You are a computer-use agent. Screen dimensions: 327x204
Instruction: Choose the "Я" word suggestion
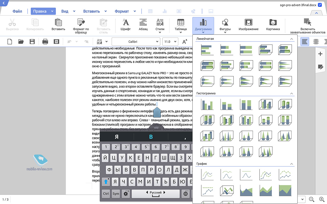117,137
